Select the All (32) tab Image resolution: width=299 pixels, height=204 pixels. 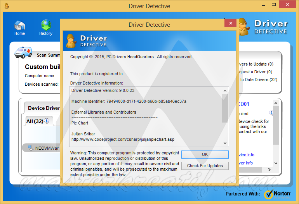click(35, 121)
